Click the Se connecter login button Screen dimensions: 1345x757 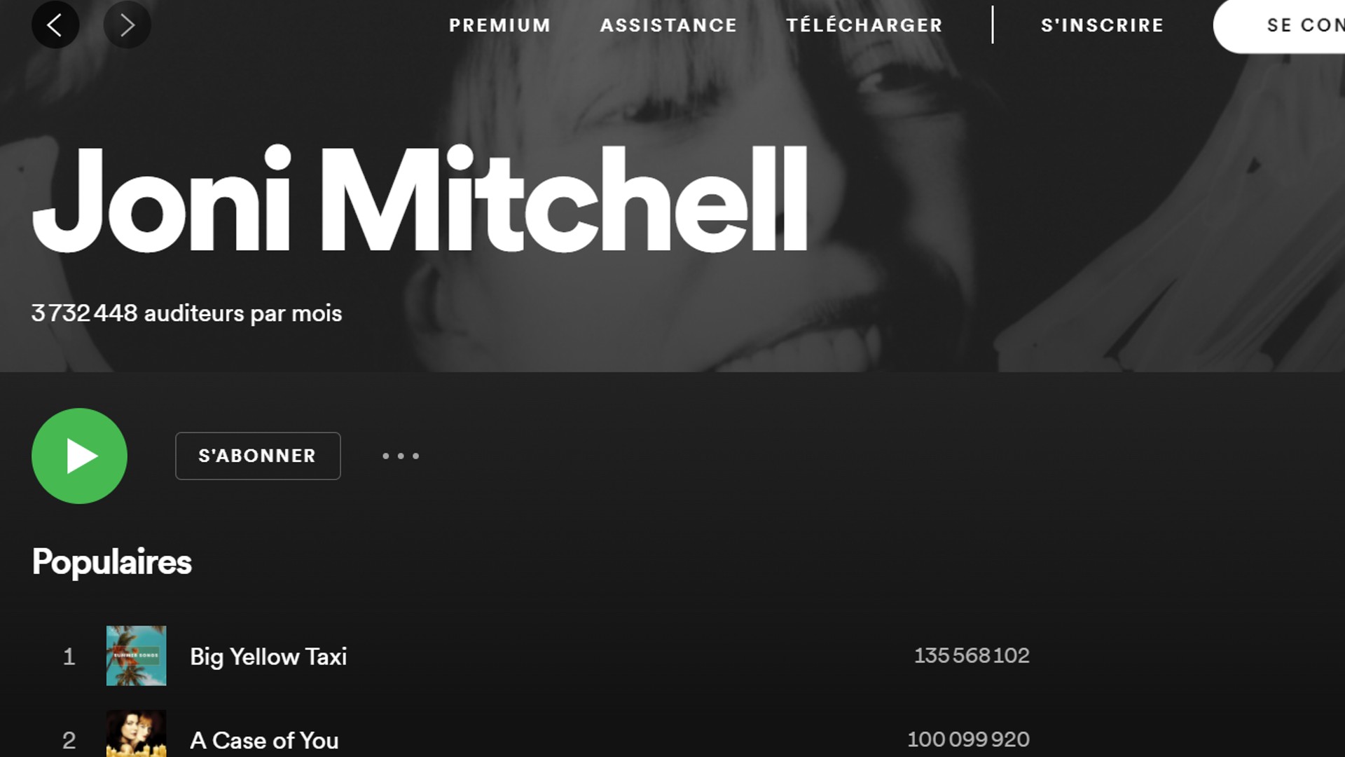pos(1279,26)
